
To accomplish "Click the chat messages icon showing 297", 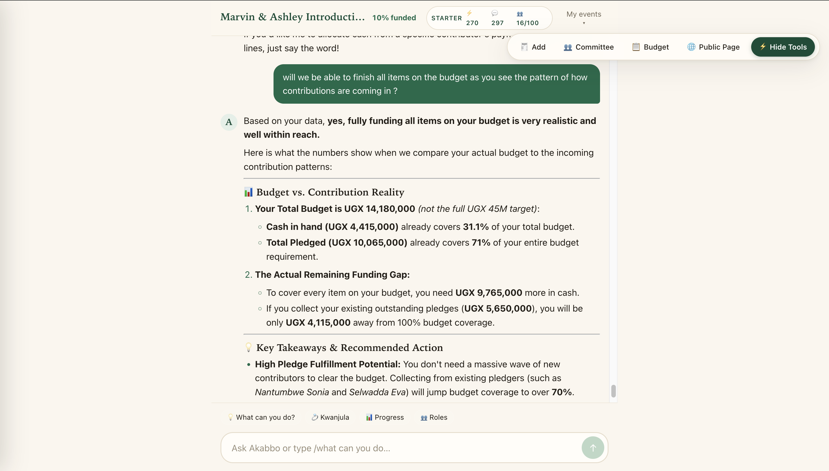I will 495,13.
